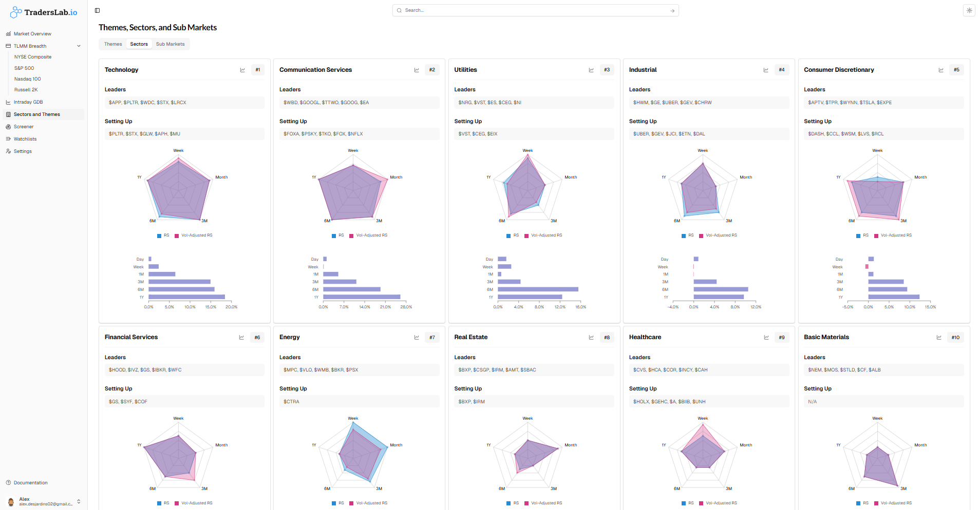This screenshot has width=979, height=510.
Task: Click the Technology 1Y performance bar
Action: tap(187, 297)
